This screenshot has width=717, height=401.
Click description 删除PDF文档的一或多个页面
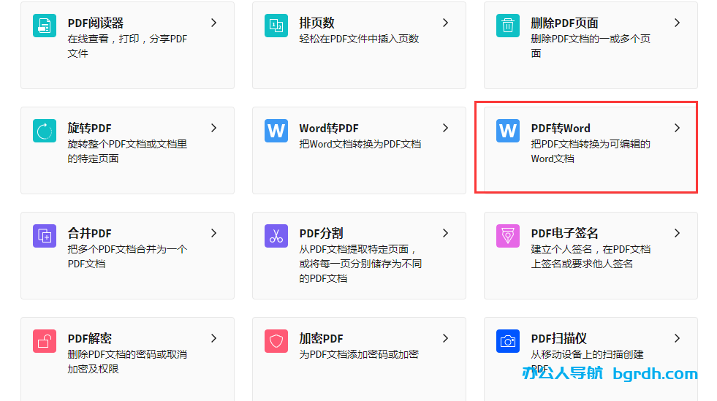point(591,46)
